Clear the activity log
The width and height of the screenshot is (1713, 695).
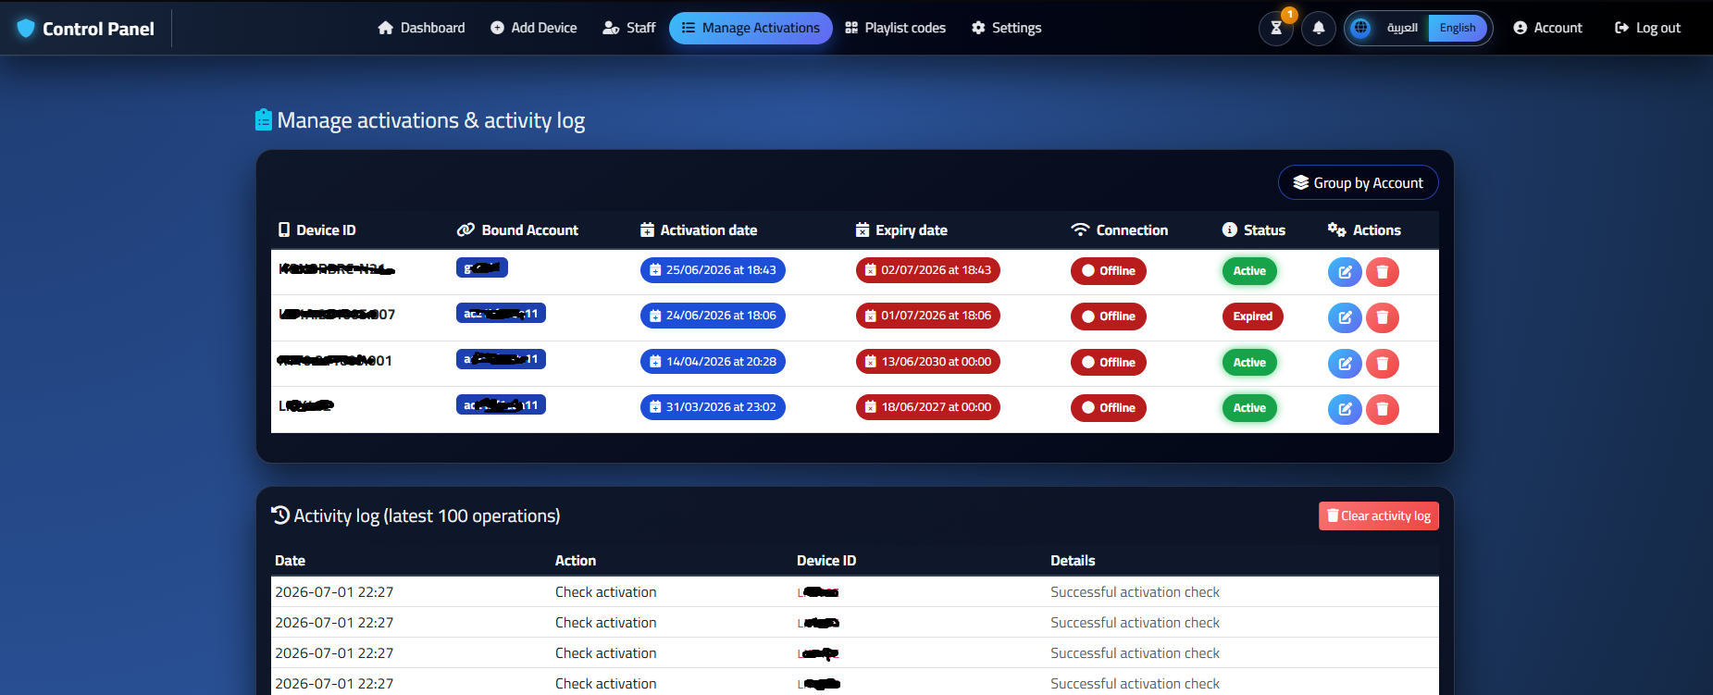pyautogui.click(x=1379, y=516)
